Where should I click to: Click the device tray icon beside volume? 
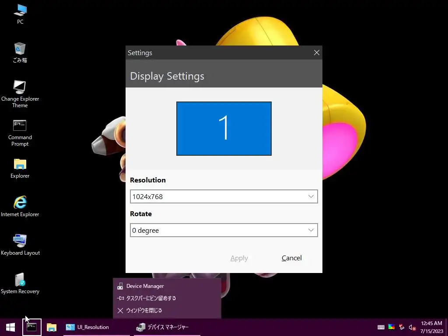(402, 327)
